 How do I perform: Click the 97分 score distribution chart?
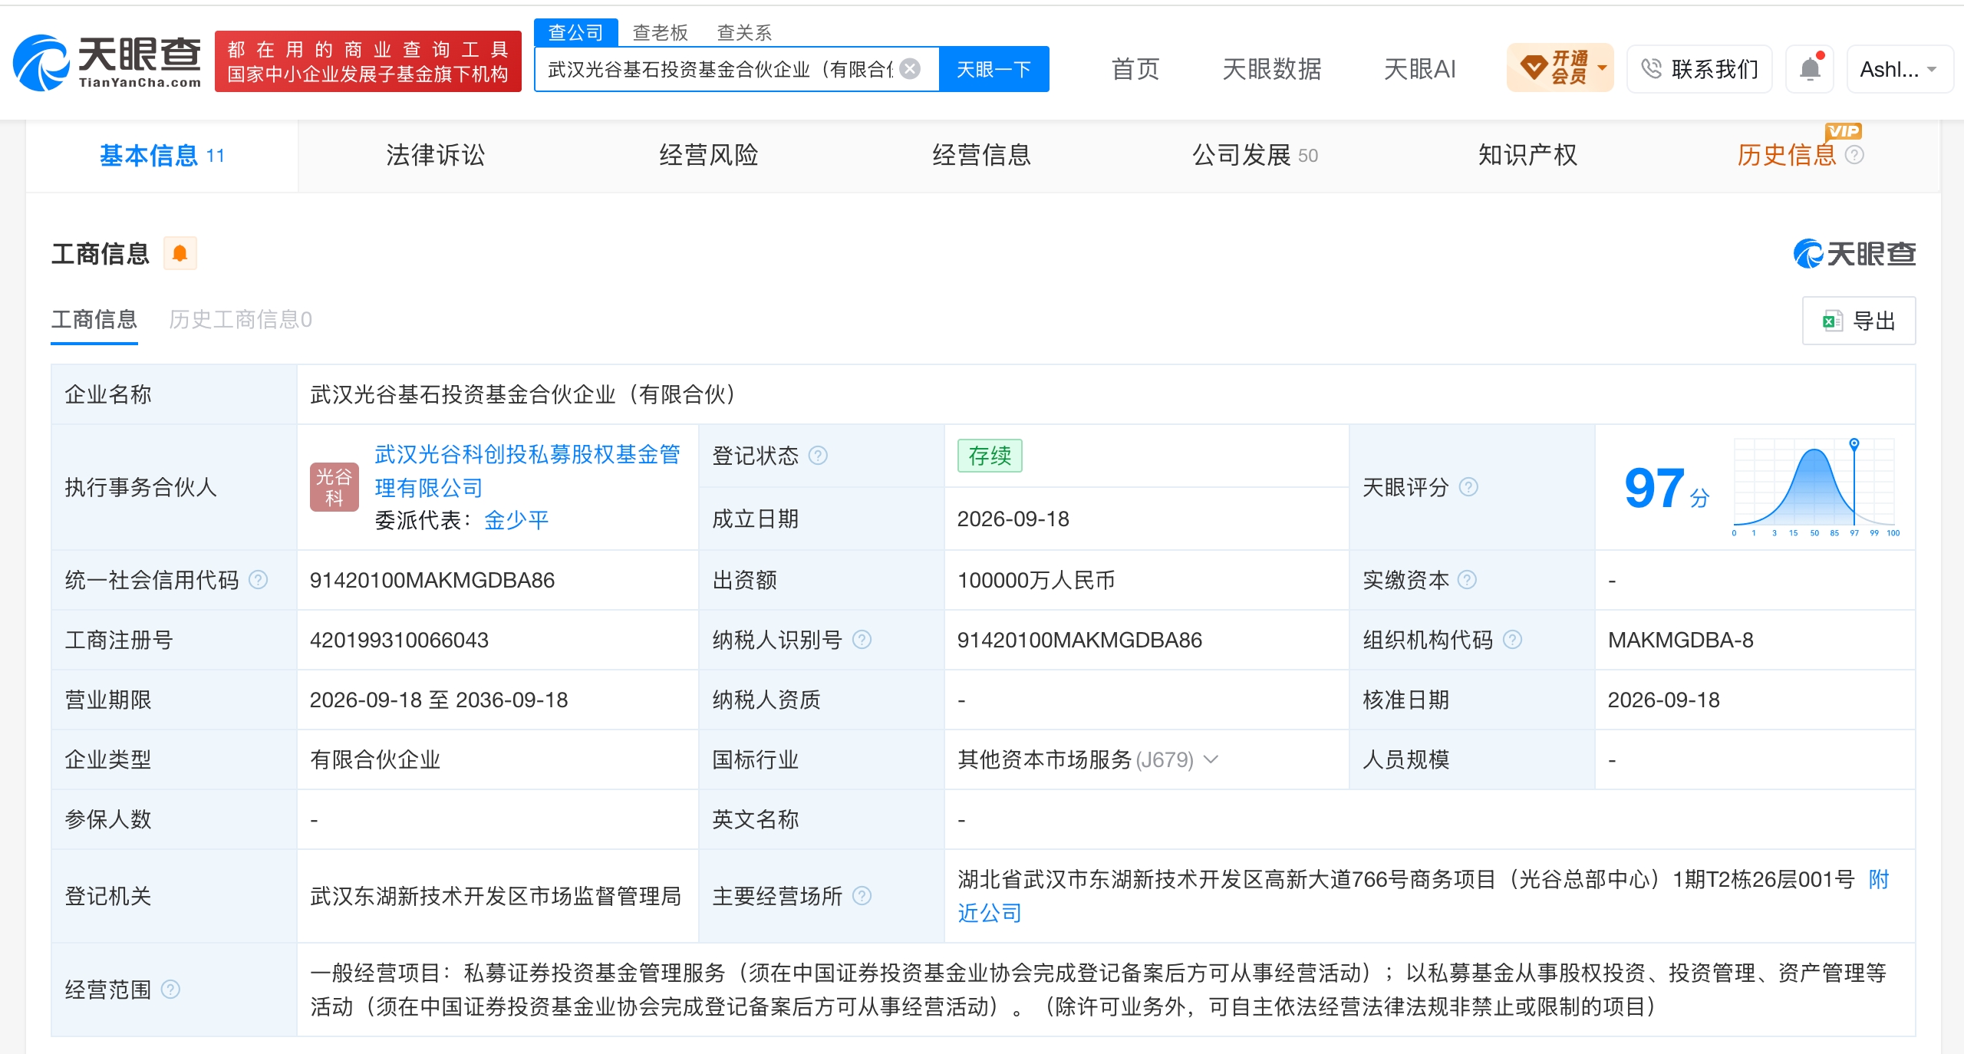click(1814, 487)
